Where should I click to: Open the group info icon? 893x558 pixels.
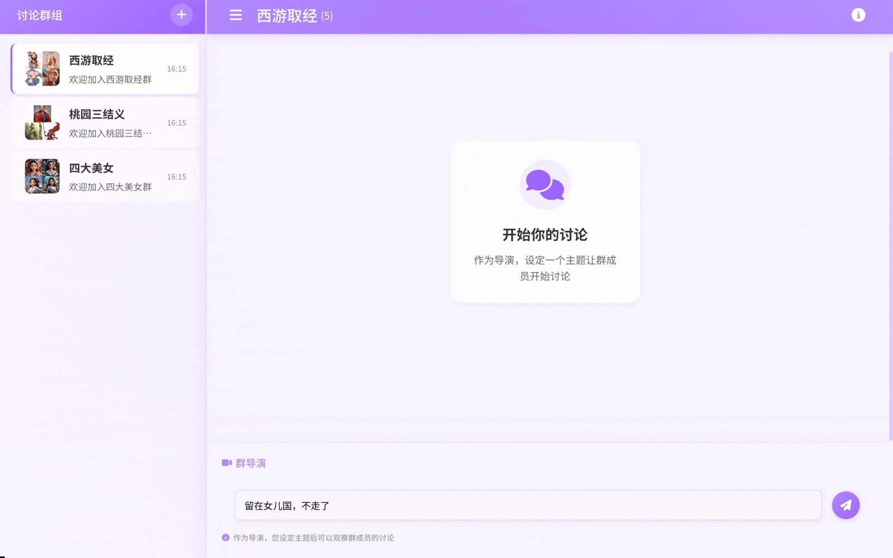click(858, 15)
